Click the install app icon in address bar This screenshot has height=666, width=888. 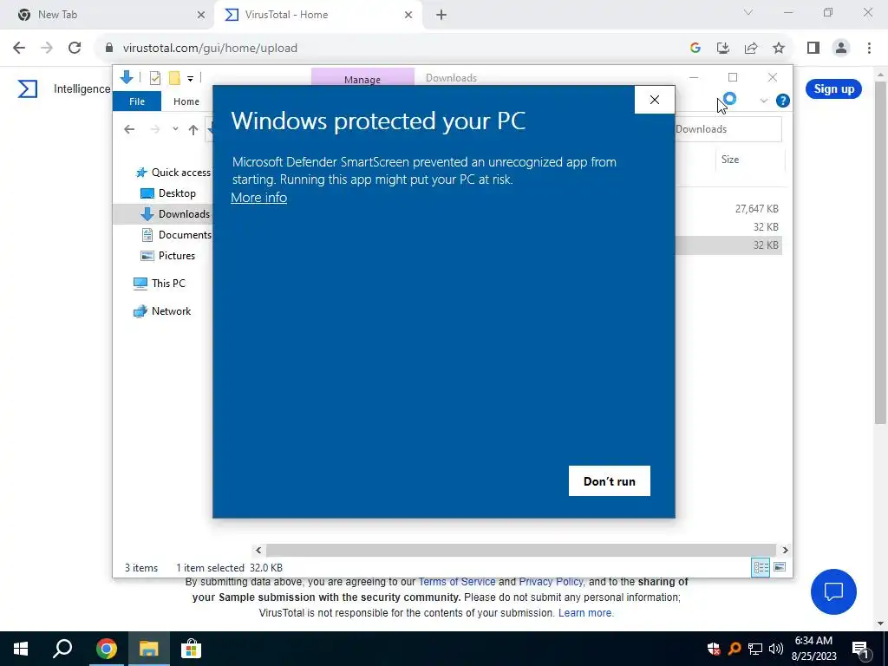coord(723,49)
